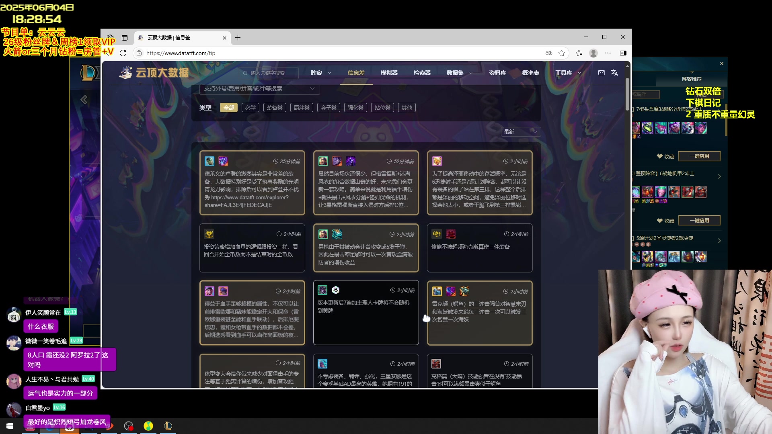Click the 云顶大数据 site logo

pyautogui.click(x=154, y=72)
